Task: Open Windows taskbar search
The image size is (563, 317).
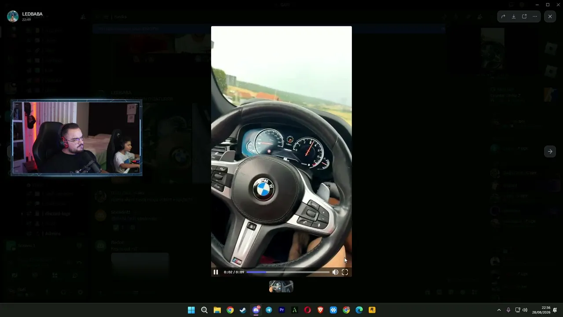Action: click(204, 310)
